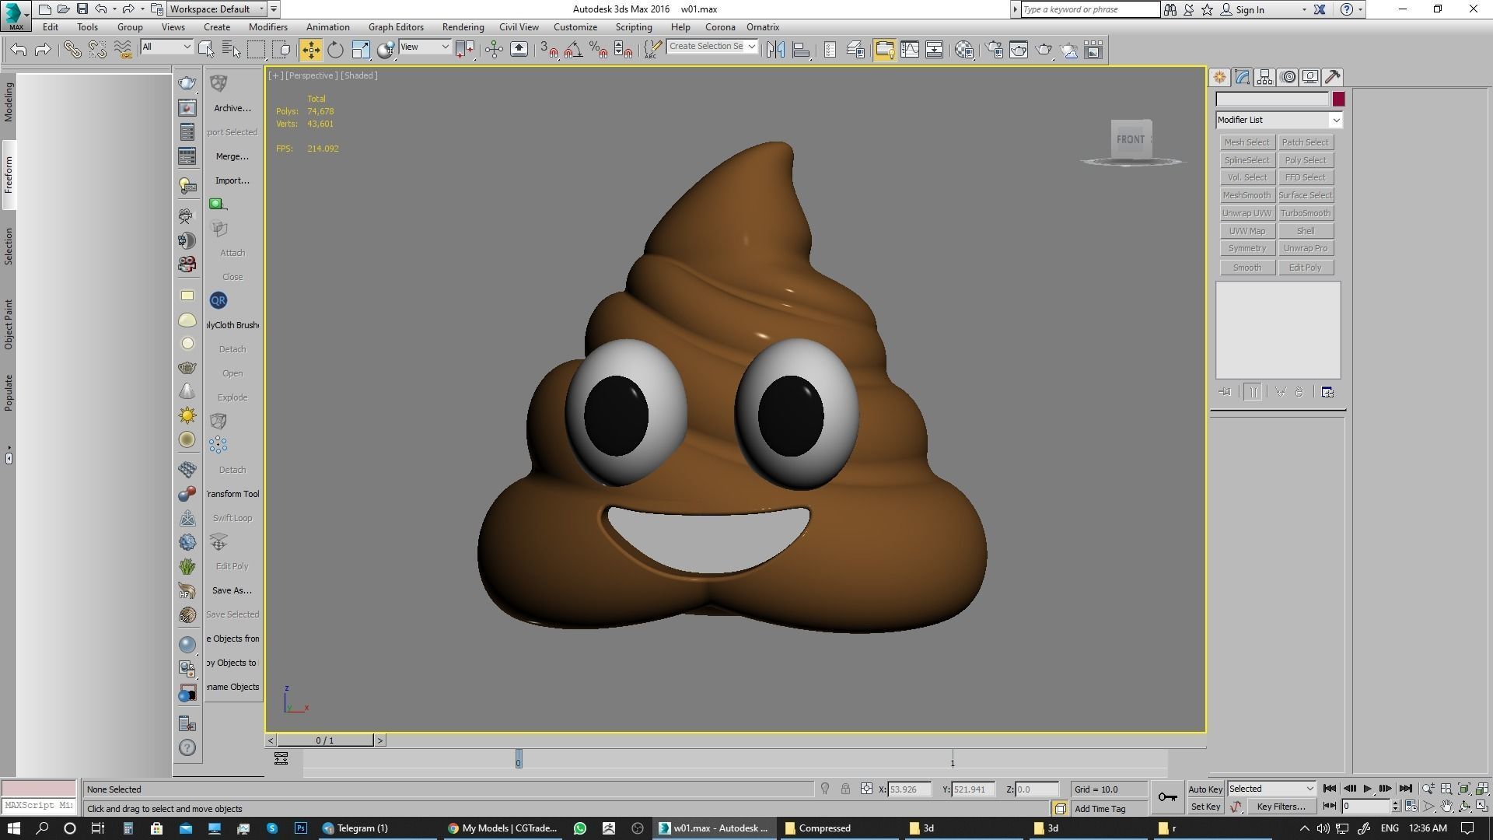Screen dimensions: 1493x840
Task: Open Select by Name dialog icon
Action: coord(231,50)
